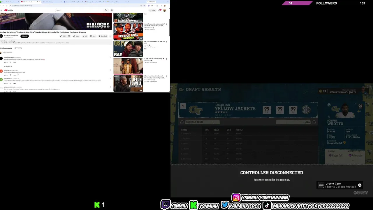Start voice search with microphone icon
The width and height of the screenshot is (373, 210).
112,10
